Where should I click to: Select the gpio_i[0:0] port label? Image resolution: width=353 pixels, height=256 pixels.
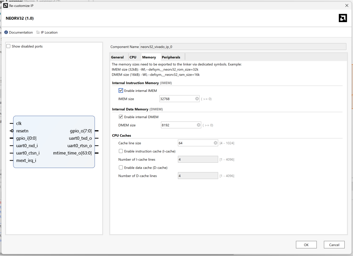point(26,138)
